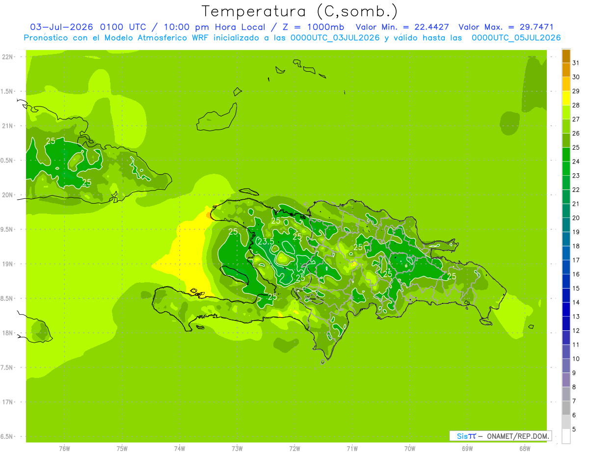This screenshot has width=589, height=455.
Task: Click longitude axis label "76W"
Action: [64, 449]
